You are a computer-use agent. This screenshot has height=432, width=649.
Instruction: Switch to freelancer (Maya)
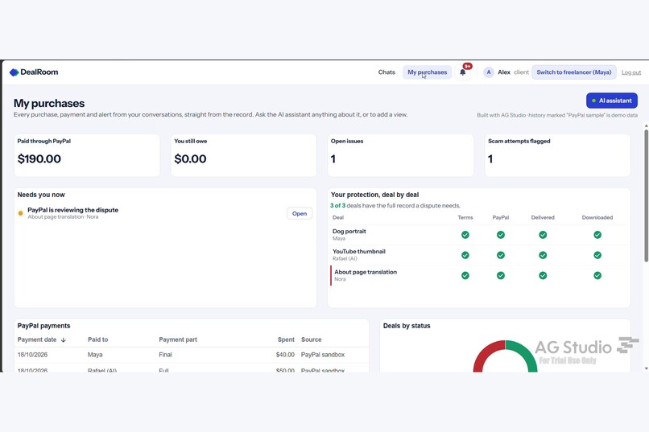pyautogui.click(x=573, y=72)
